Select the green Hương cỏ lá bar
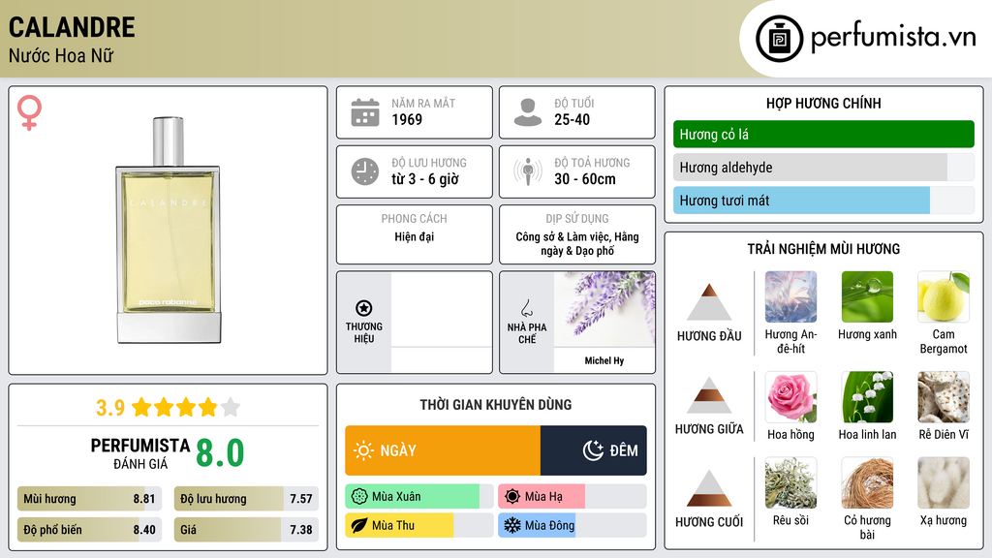Image resolution: width=992 pixels, height=558 pixels. [823, 134]
